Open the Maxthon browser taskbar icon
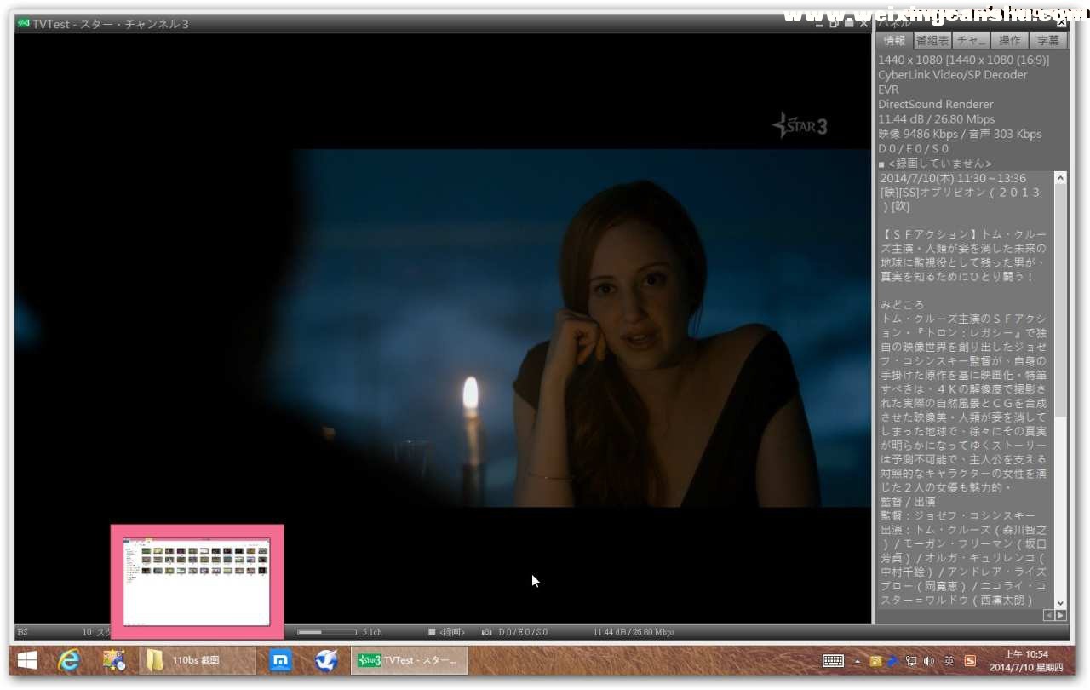Screen dimensions: 1090x690 pyautogui.click(x=281, y=660)
